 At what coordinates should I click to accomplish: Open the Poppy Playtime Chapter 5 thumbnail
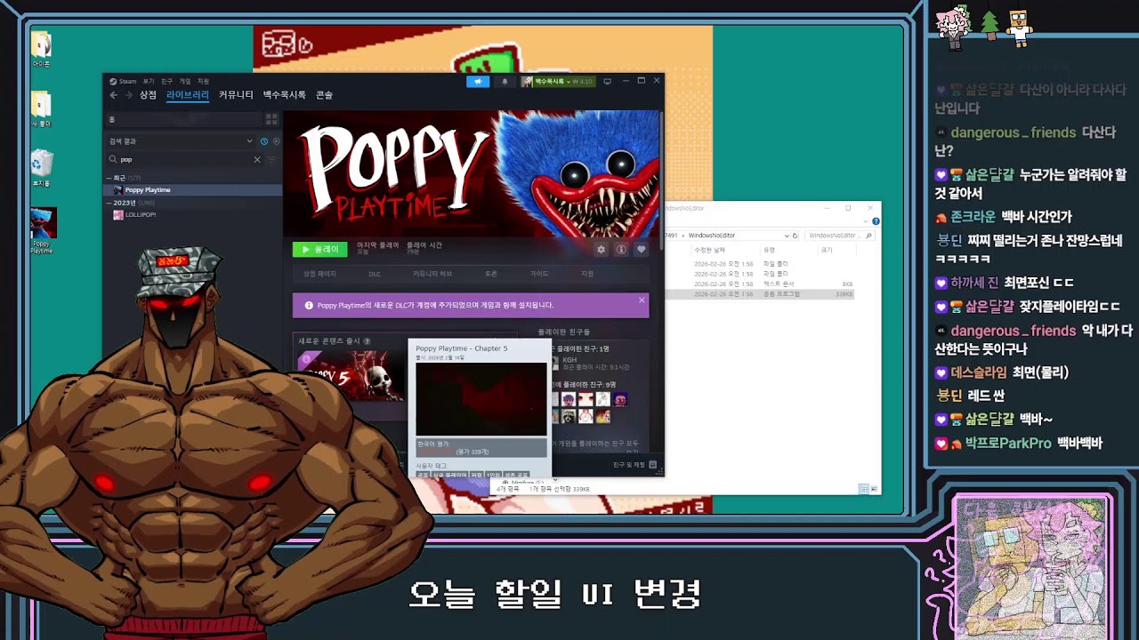[351, 374]
